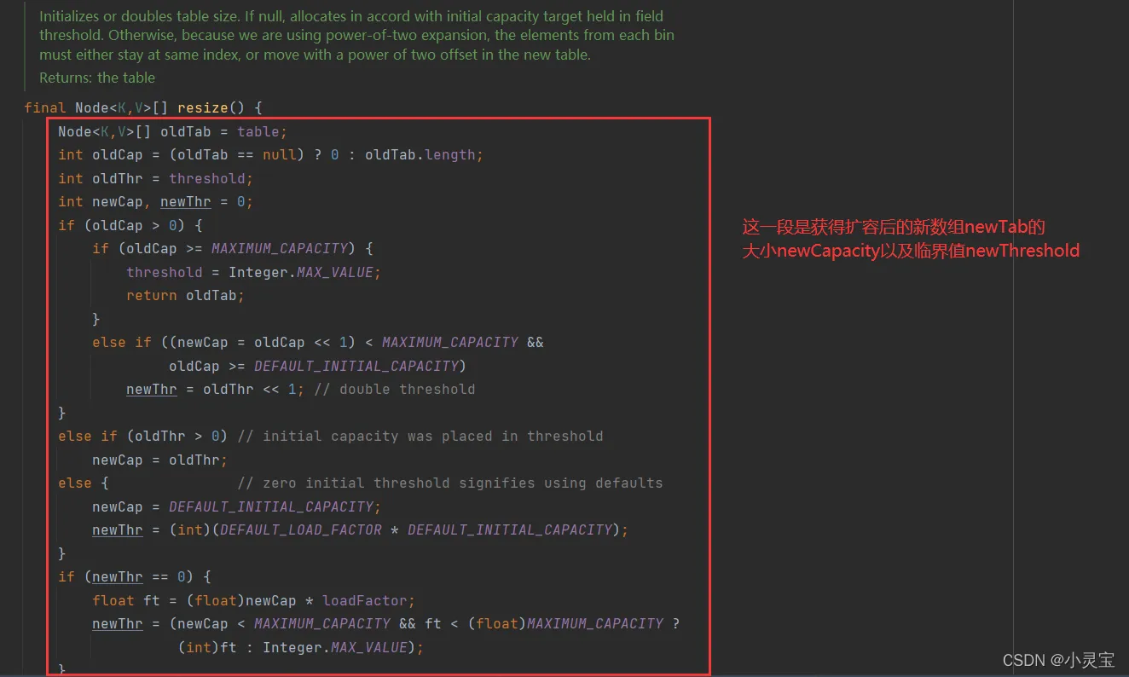The image size is (1129, 677).
Task: Click underlined 'newThr' in 'int newCap, newThr = 0;'
Action: (x=186, y=202)
